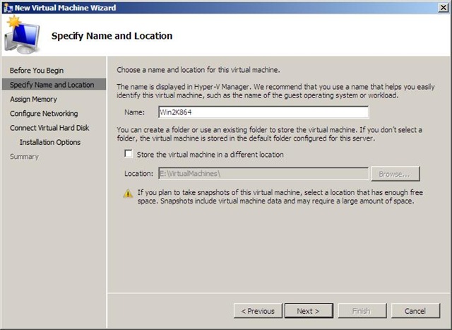Open the Assign Memory step
This screenshot has height=330, width=452.
coord(33,99)
